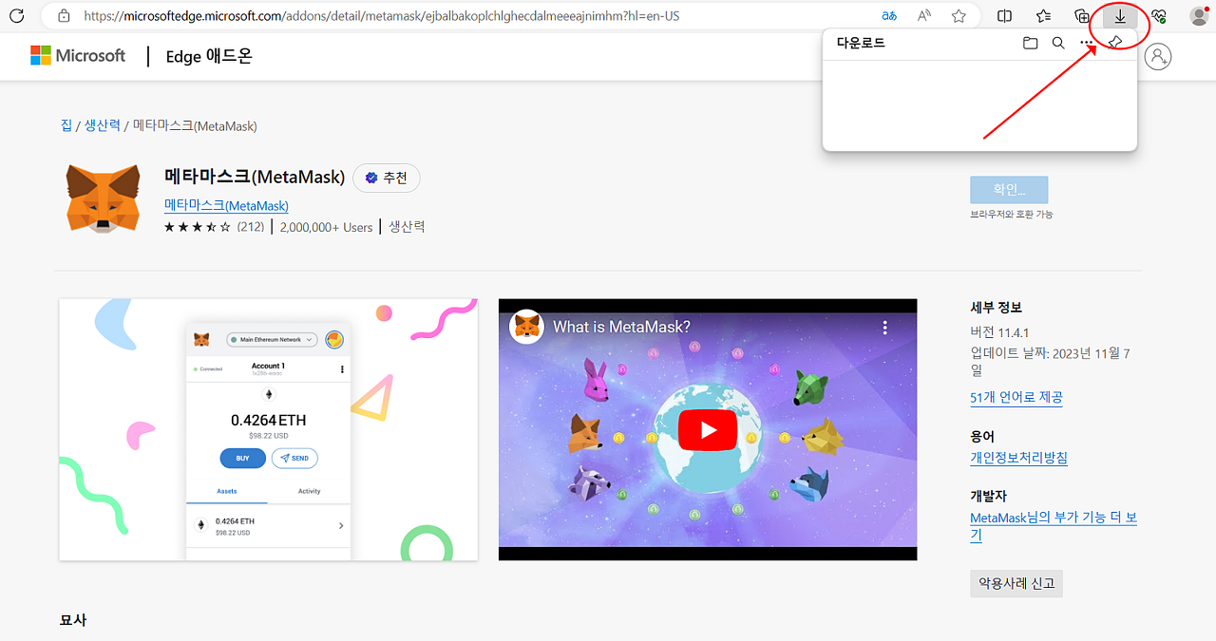This screenshot has height=641, width=1216.
Task: Click the address bar URL
Action: point(381,16)
